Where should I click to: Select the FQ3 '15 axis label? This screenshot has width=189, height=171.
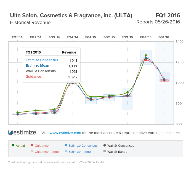click(x=127, y=37)
